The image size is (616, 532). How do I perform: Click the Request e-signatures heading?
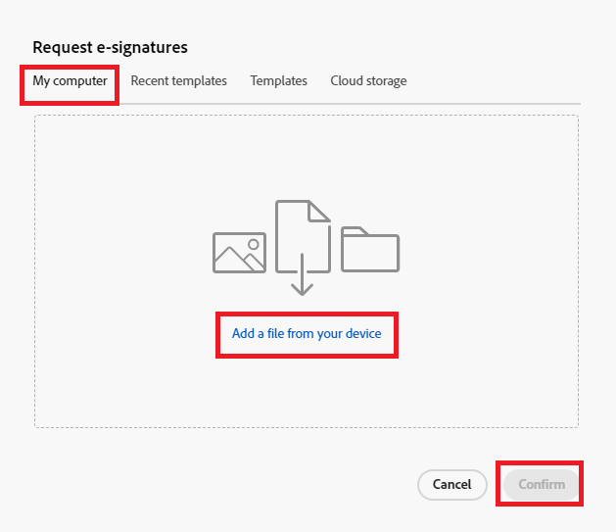click(x=110, y=48)
